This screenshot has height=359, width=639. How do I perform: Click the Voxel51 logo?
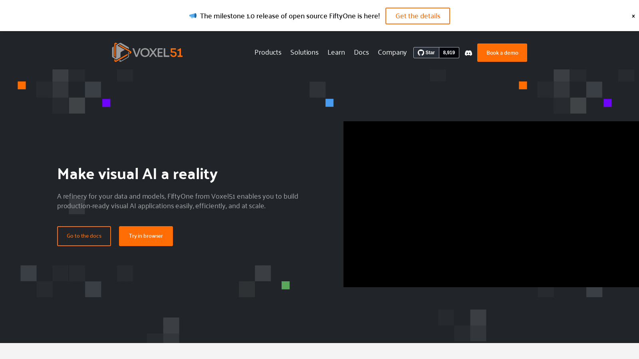click(x=147, y=52)
